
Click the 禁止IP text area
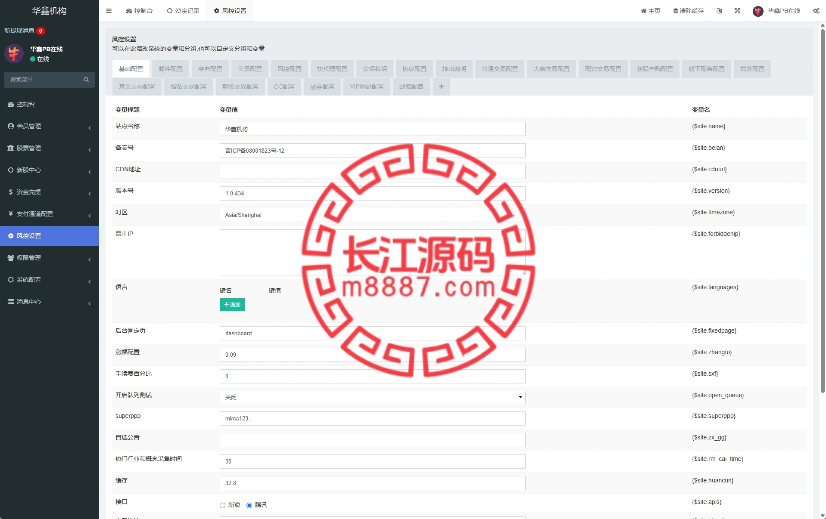pyautogui.click(x=372, y=253)
